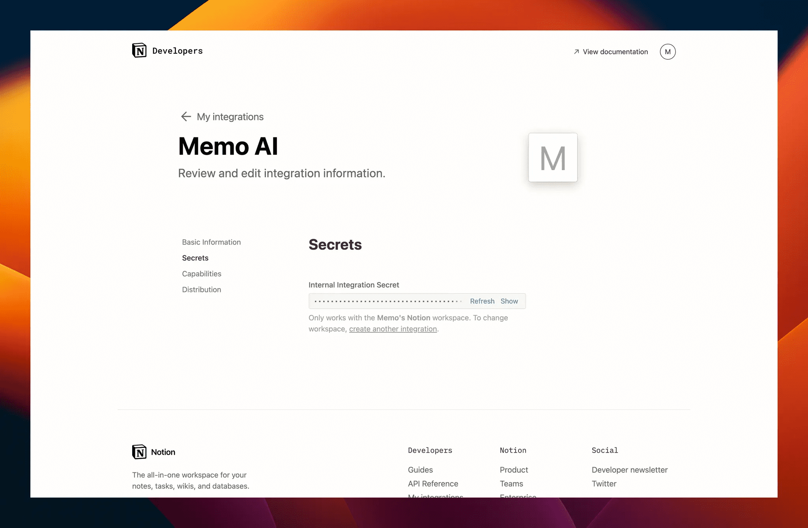Select the Secrets navigation item
Image resolution: width=808 pixels, height=528 pixels.
[196, 258]
